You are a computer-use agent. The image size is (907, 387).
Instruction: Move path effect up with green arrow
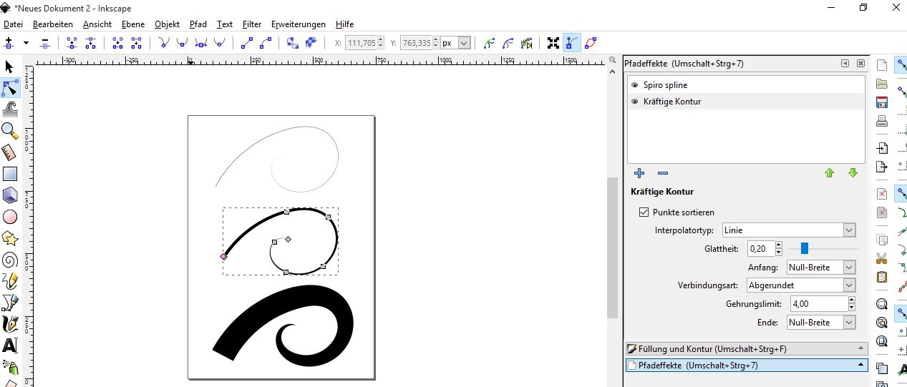pos(829,173)
